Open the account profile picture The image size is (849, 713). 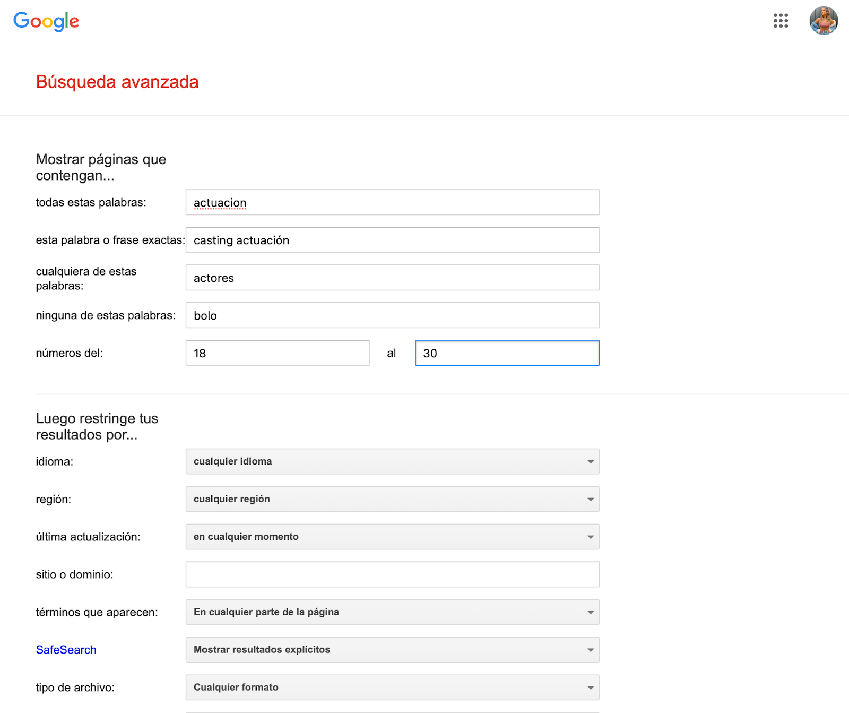824,21
